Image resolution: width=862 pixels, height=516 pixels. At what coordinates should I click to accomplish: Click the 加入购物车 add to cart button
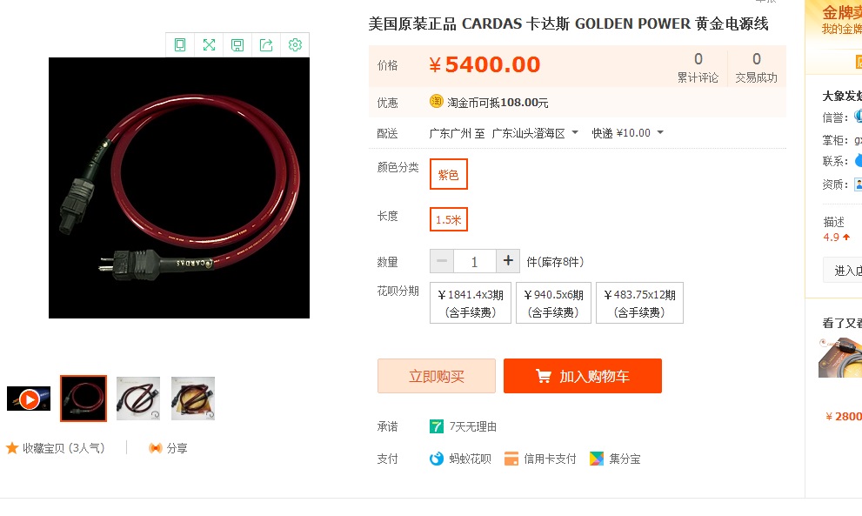pyautogui.click(x=583, y=376)
